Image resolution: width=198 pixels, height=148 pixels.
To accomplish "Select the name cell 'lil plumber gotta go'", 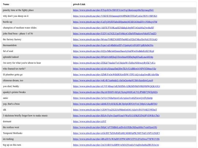I will coord(37,75).
